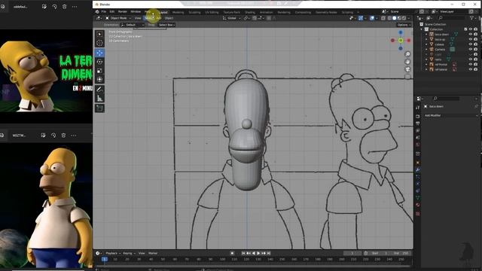The height and width of the screenshot is (271, 482).
Task: Click the Blender logo menu icon
Action: (97, 12)
